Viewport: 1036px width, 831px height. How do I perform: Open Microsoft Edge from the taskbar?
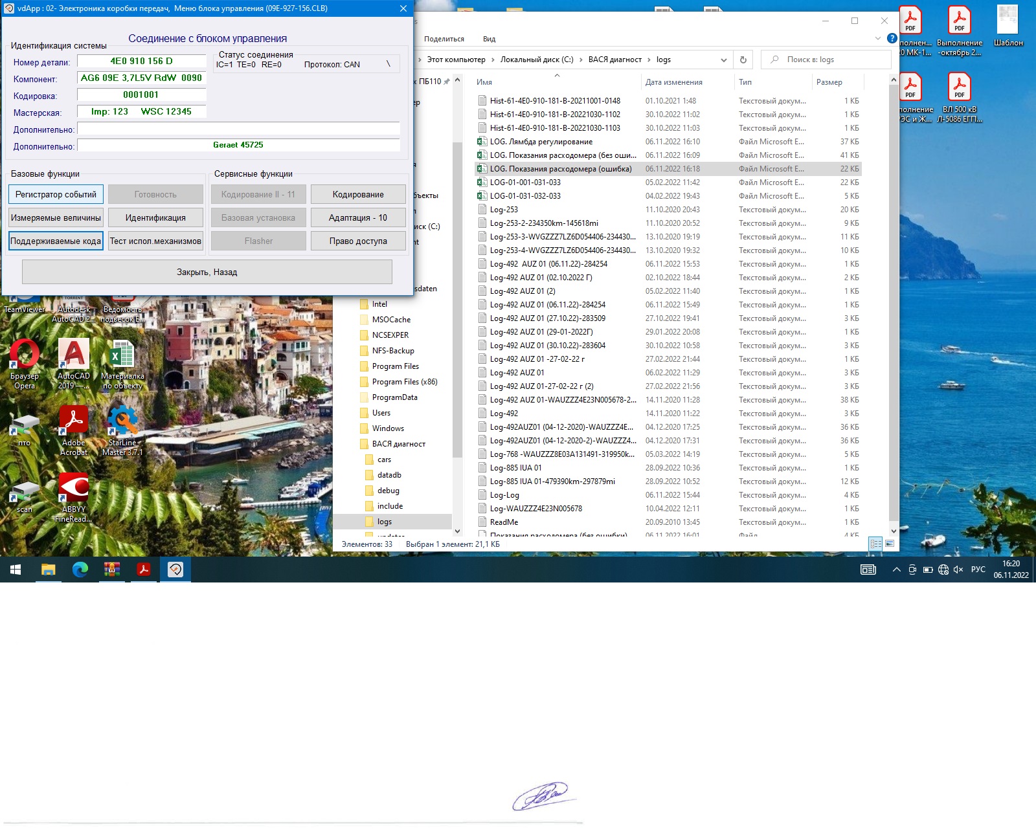[x=80, y=570]
